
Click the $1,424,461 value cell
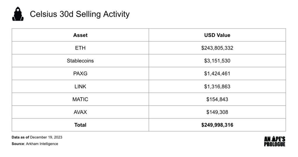217,74
